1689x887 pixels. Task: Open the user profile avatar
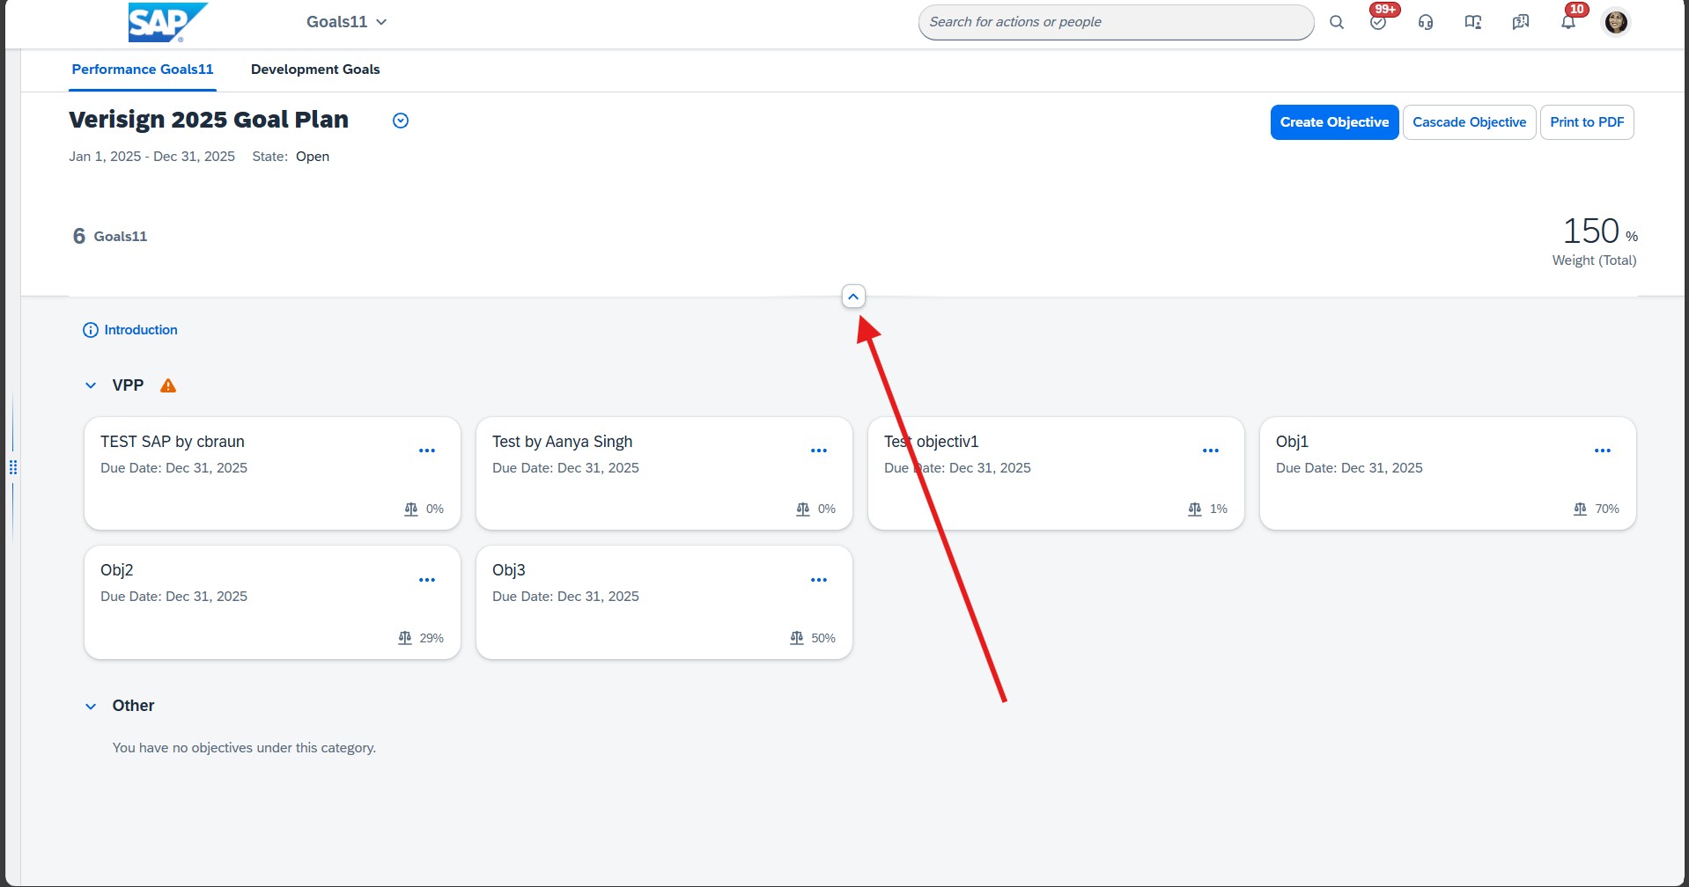(1616, 22)
